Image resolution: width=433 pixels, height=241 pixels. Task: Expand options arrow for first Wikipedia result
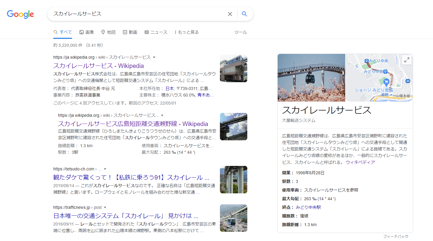[154, 57]
